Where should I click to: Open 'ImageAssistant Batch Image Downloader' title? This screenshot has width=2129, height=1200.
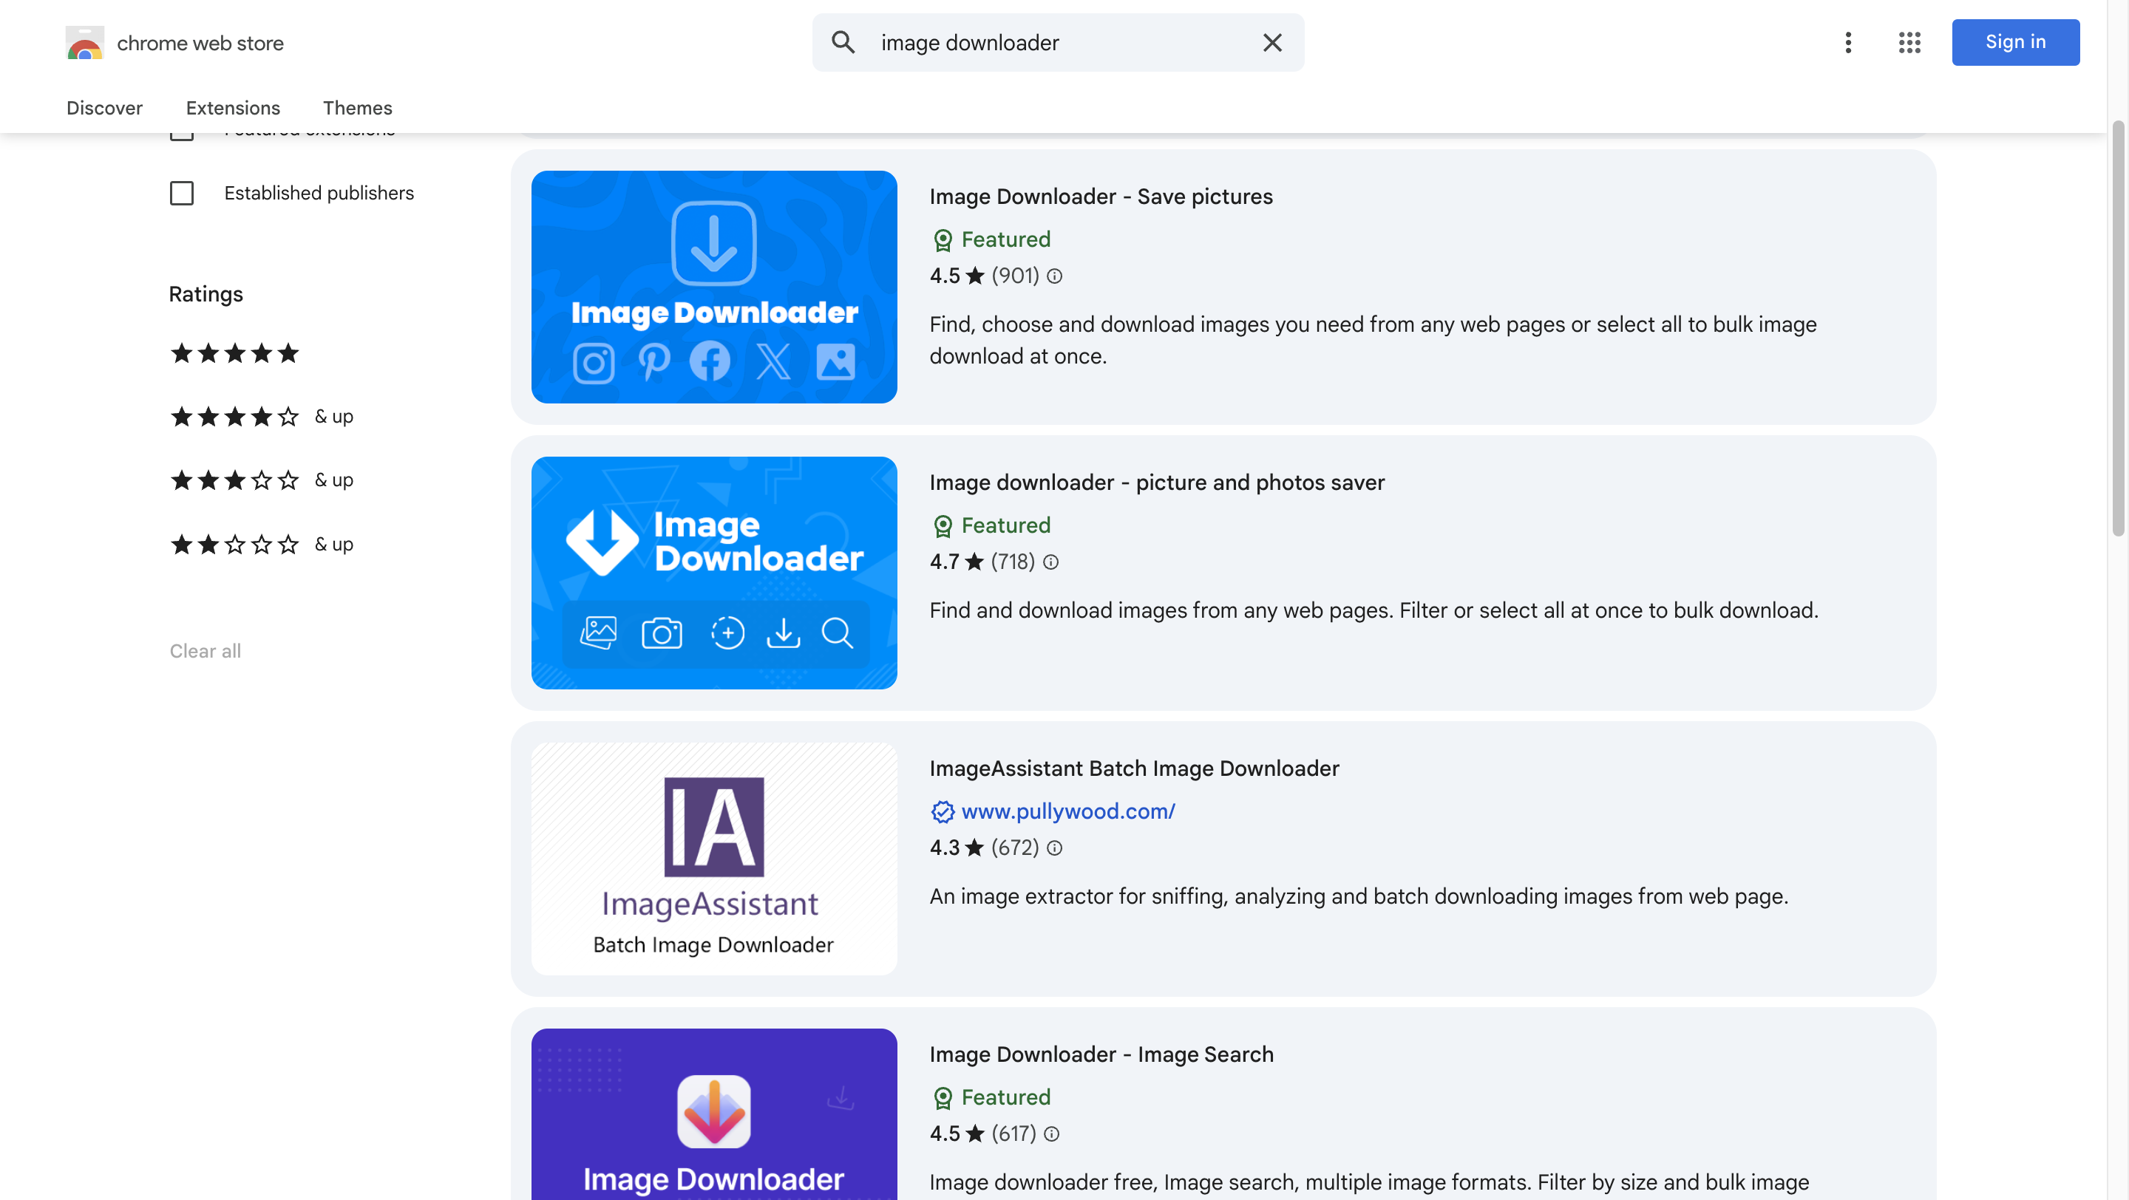[1134, 768]
